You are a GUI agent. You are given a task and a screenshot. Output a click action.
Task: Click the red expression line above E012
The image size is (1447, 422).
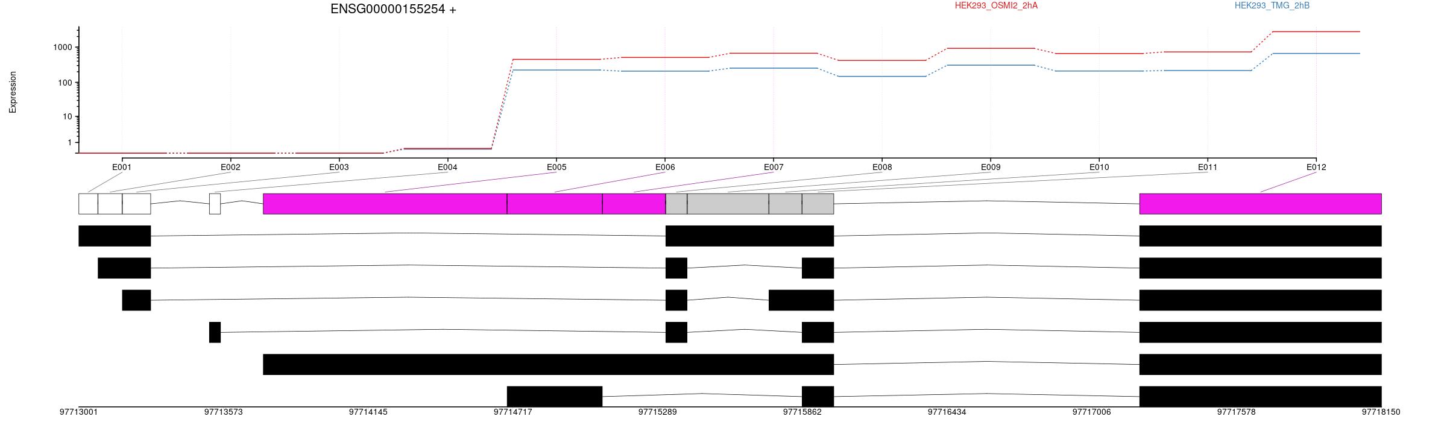click(x=1316, y=31)
